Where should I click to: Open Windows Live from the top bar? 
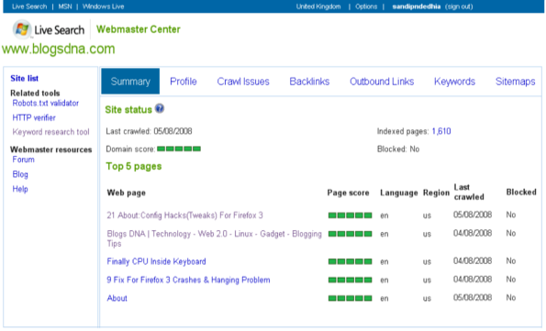103,6
